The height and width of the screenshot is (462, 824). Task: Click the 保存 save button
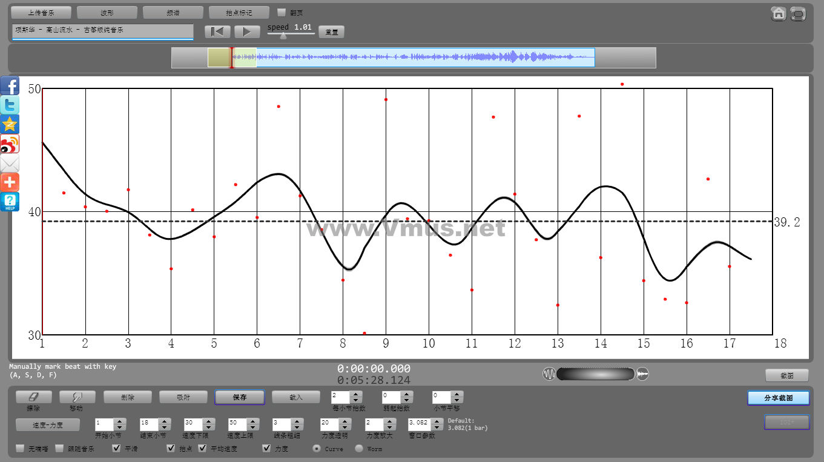[240, 397]
